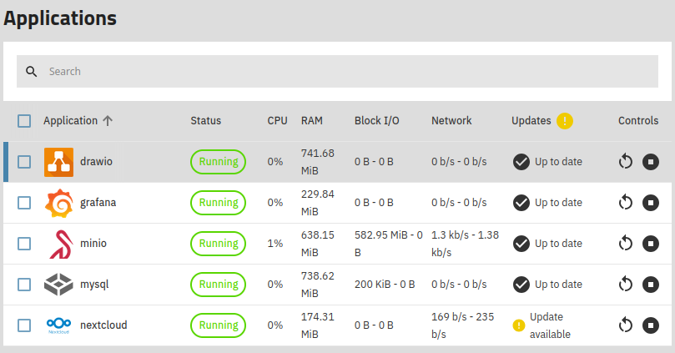
Task: Toggle the select-all applications checkbox
Action: point(24,121)
